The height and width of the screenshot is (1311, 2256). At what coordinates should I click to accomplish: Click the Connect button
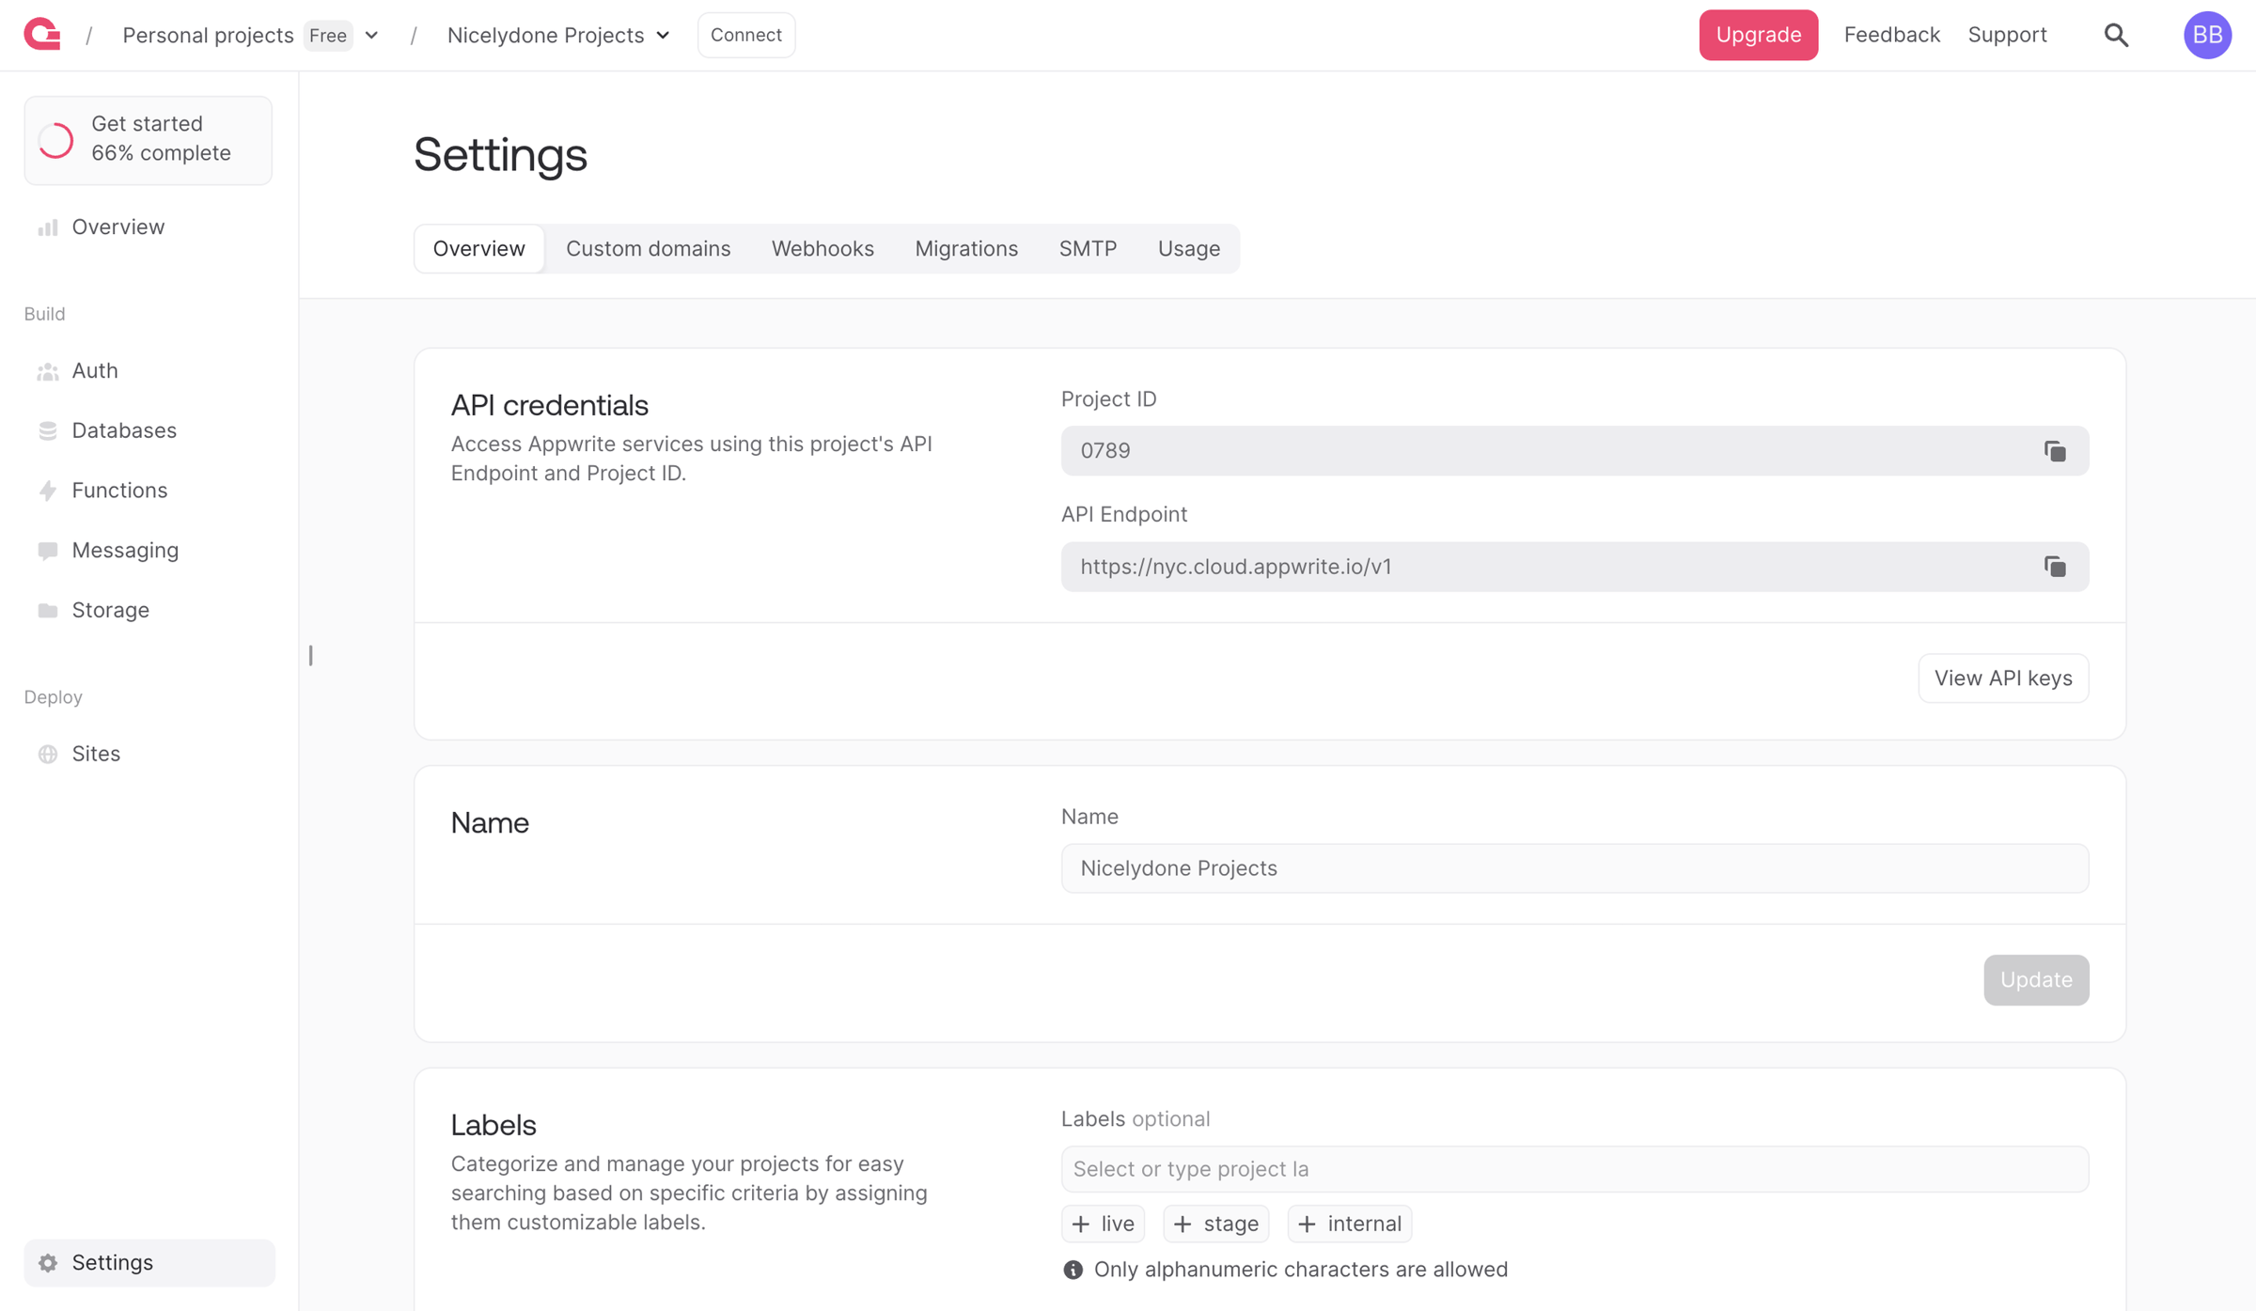click(x=746, y=35)
